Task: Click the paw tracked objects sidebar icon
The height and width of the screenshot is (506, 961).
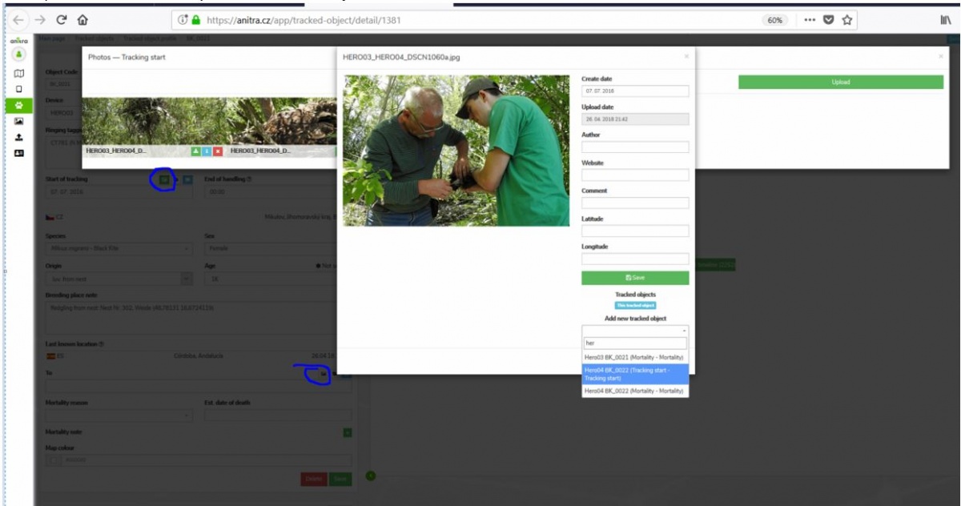Action: [18, 105]
